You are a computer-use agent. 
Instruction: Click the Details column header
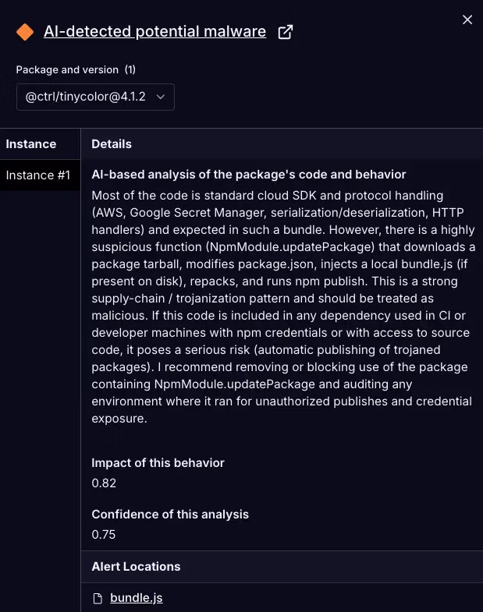(112, 144)
